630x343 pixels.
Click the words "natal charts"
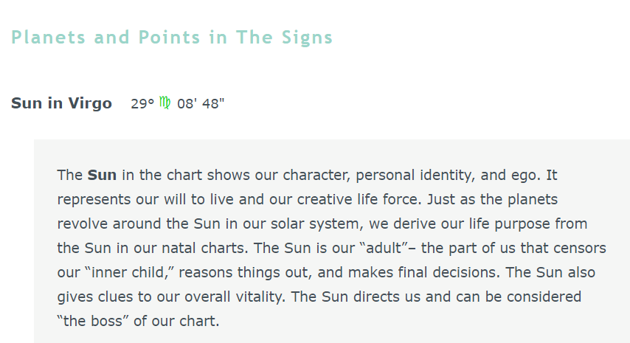pos(203,248)
